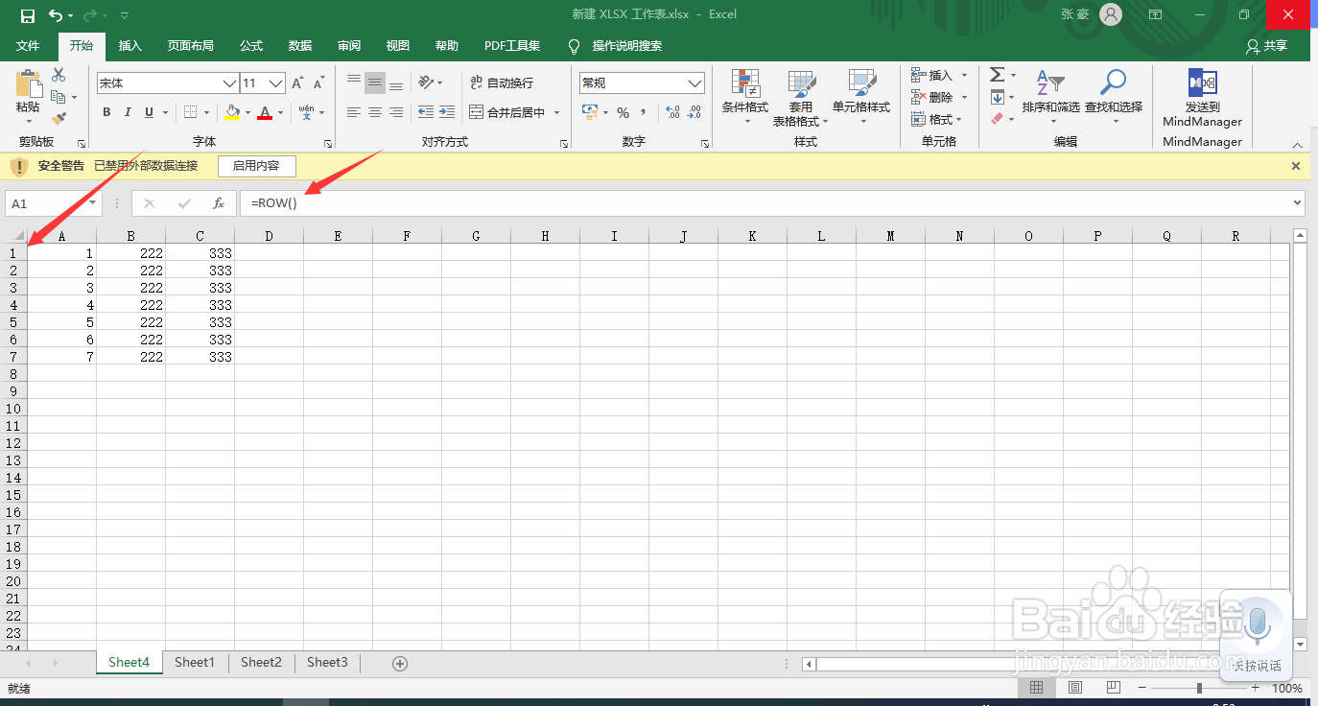Toggle Underline formatting
The width and height of the screenshot is (1318, 706).
[149, 112]
